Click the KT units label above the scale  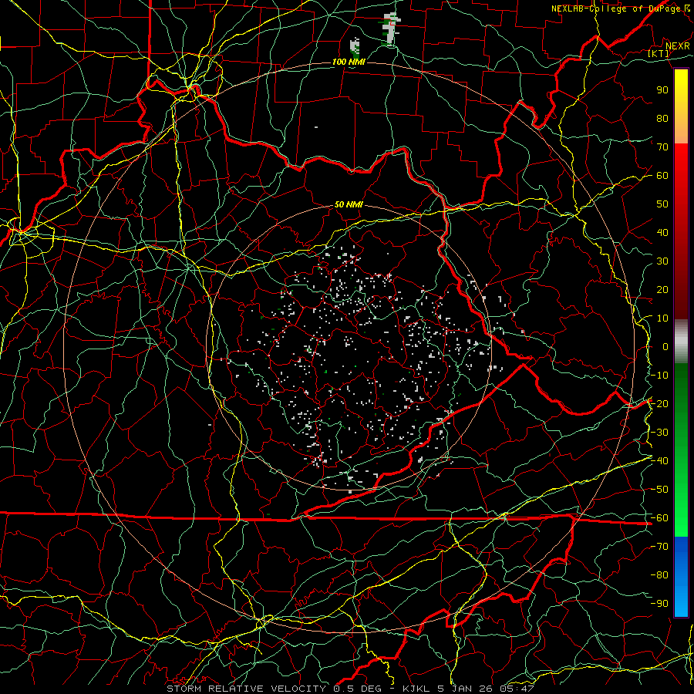(659, 53)
